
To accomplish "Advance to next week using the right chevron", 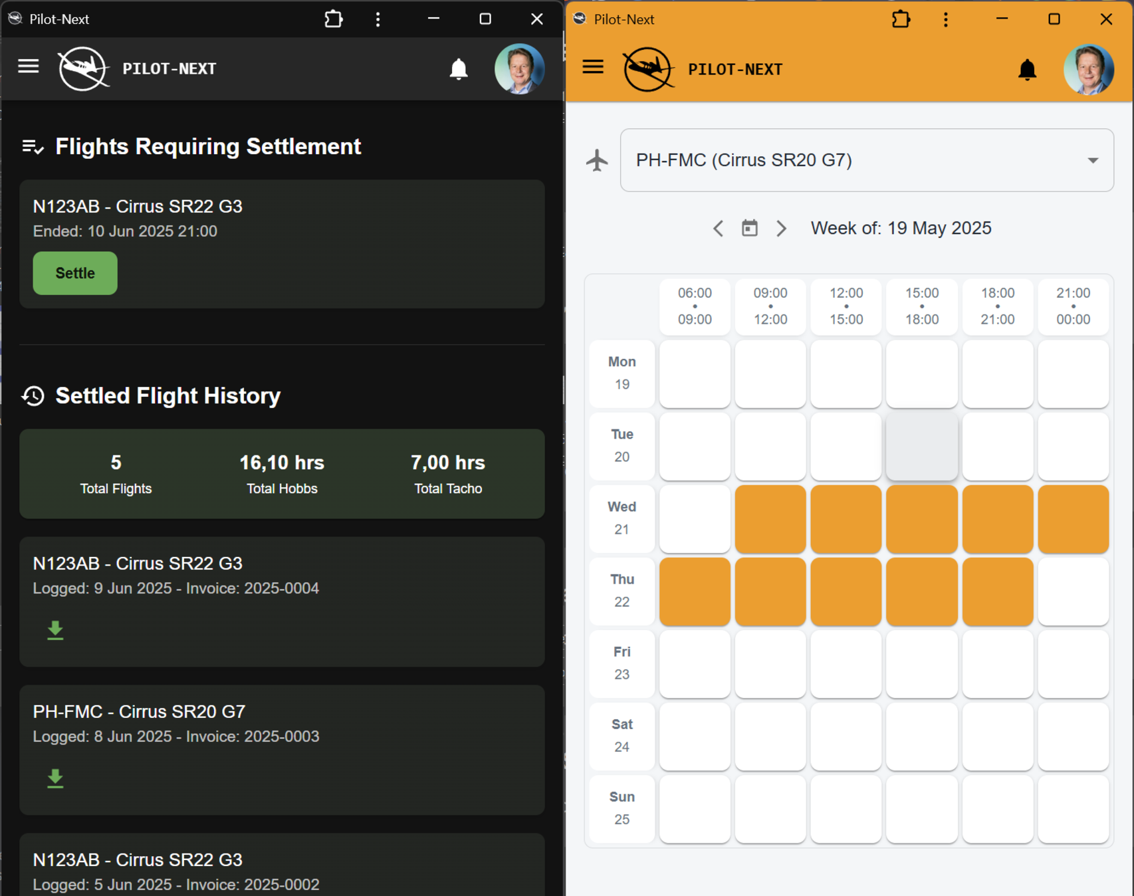I will [x=782, y=228].
